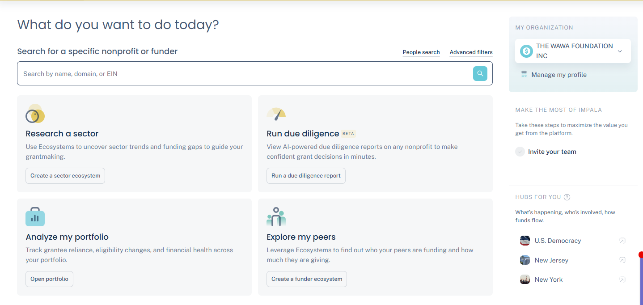Focus the nonprofit or funder search field
Viewport: 643px width, 305px height.
(x=241, y=74)
